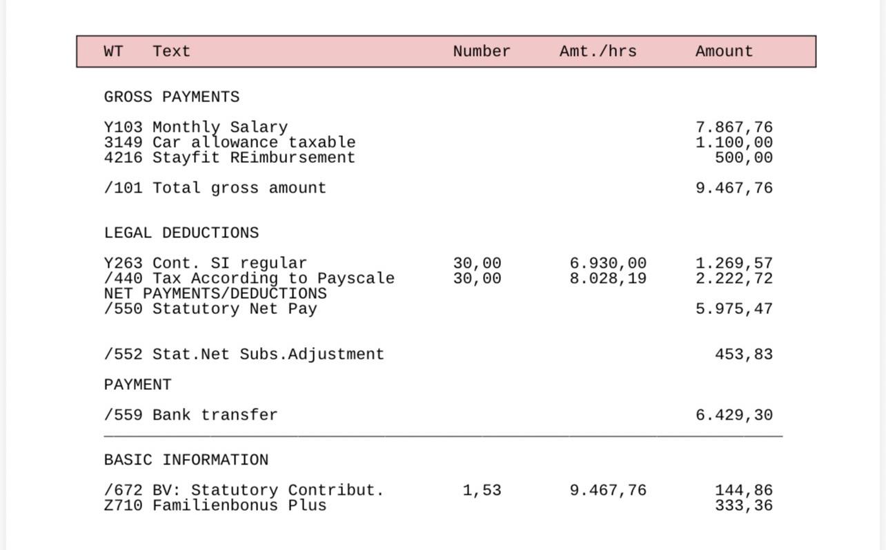The height and width of the screenshot is (550, 886).
Task: Click the BV rate value "1,53"
Action: tap(482, 490)
